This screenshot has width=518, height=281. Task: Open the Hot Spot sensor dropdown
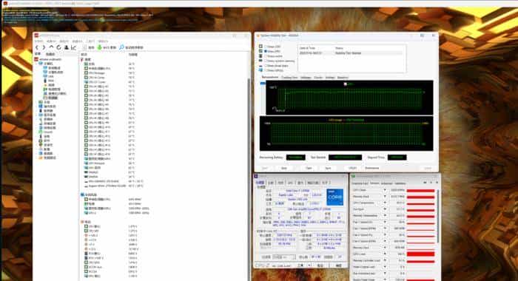(x=385, y=209)
